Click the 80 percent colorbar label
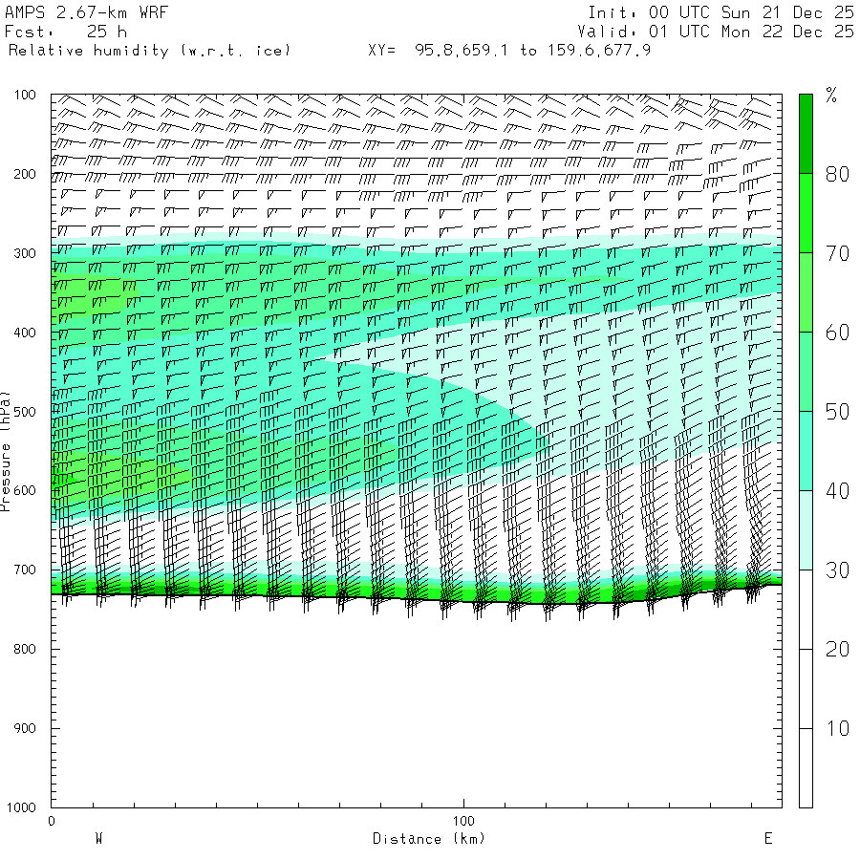860x860 pixels. pos(837,175)
